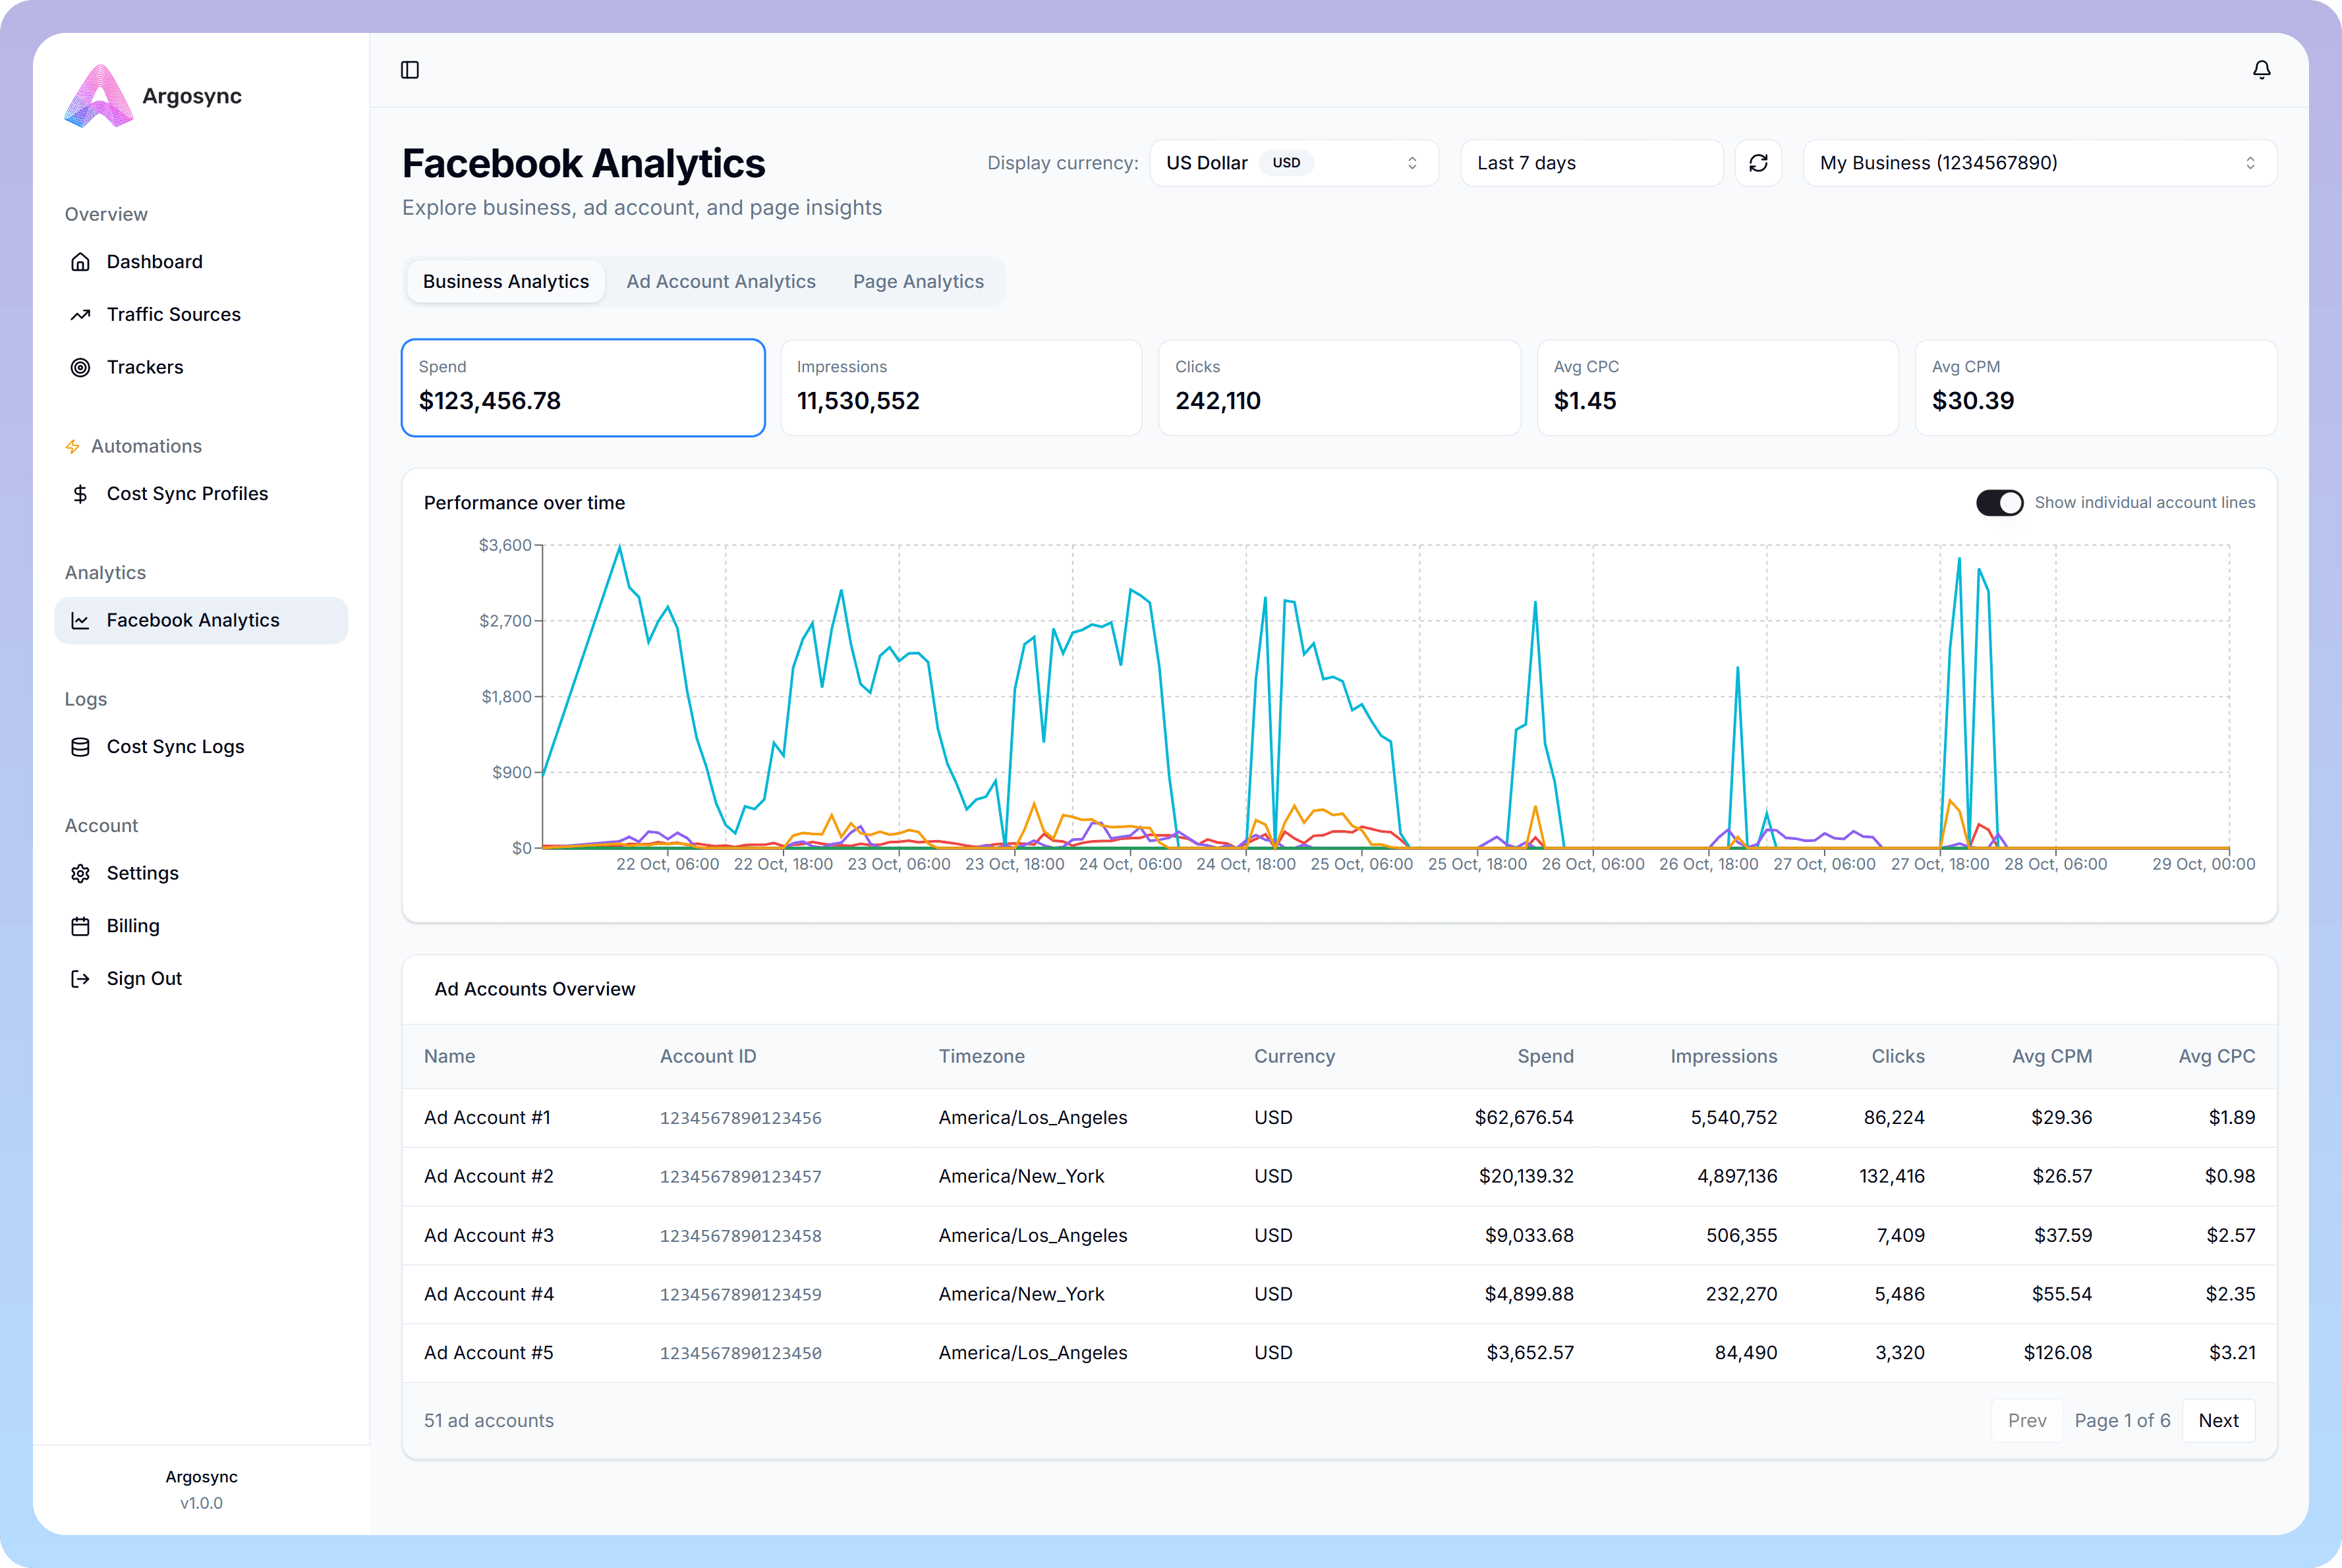Go to the next page of ad accounts
This screenshot has height=1568, width=2342.
click(x=2218, y=1420)
